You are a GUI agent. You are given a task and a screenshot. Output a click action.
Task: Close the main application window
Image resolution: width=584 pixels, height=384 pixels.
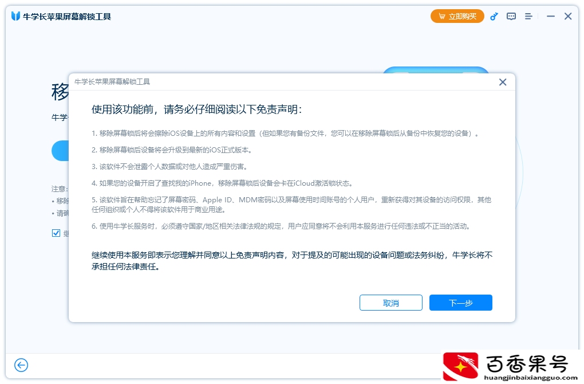567,17
